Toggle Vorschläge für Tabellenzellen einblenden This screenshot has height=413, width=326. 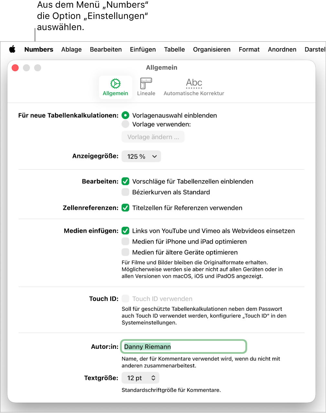tap(125, 181)
